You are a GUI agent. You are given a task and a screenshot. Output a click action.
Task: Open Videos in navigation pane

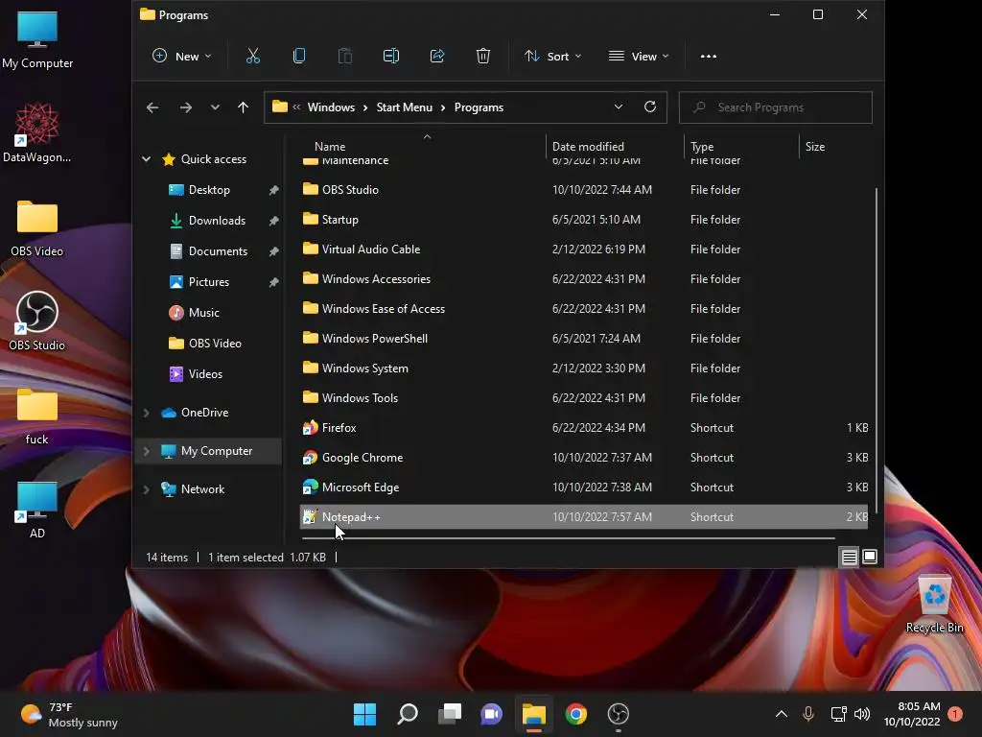205,374
